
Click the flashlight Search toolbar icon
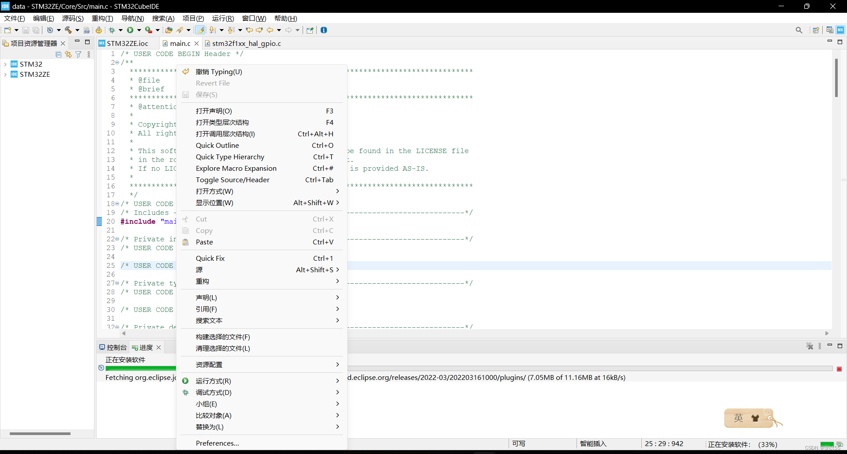click(x=180, y=30)
